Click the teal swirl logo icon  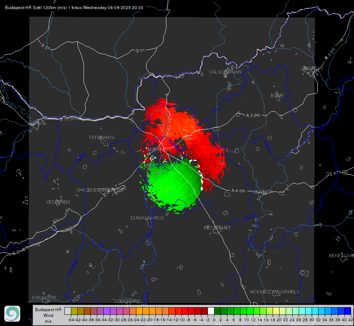12,314
